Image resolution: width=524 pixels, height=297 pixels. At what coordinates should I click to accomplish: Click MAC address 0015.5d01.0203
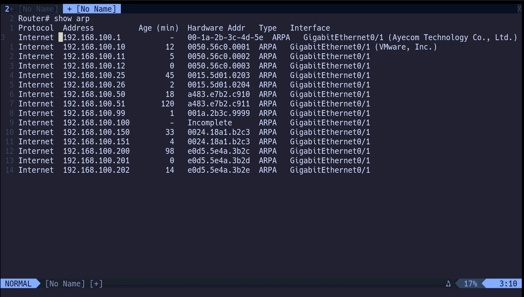(219, 76)
